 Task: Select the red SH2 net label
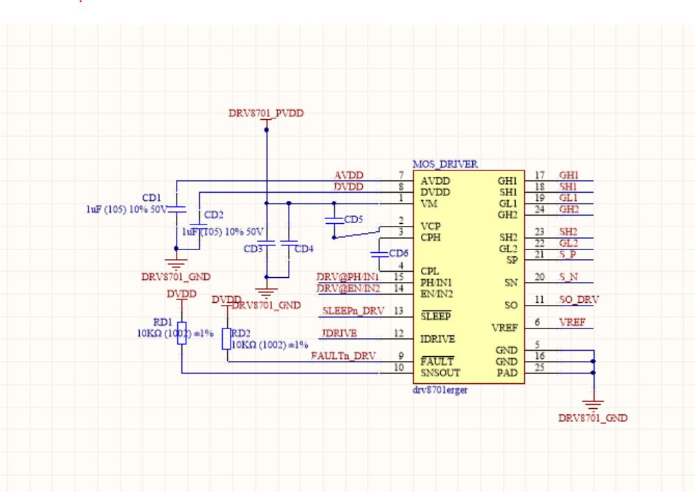click(x=568, y=231)
